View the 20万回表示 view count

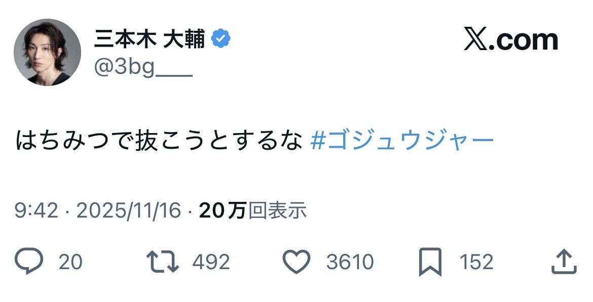[x=253, y=210]
